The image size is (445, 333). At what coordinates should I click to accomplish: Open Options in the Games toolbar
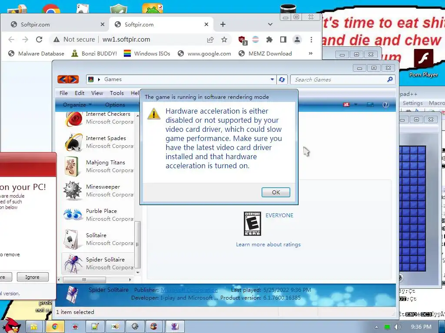[115, 104]
